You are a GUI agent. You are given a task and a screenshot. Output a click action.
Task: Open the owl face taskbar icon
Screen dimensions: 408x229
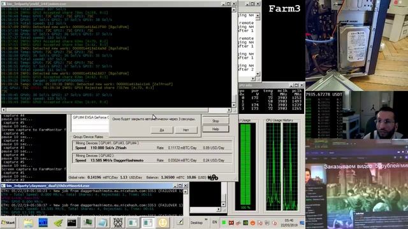pyautogui.click(x=117, y=223)
